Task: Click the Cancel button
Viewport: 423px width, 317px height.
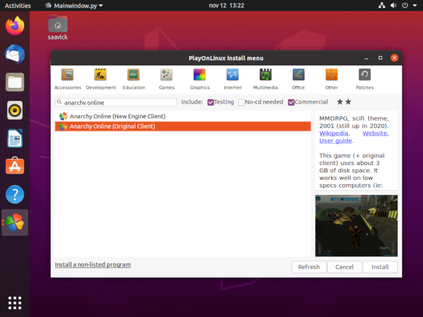Action: coord(344,267)
